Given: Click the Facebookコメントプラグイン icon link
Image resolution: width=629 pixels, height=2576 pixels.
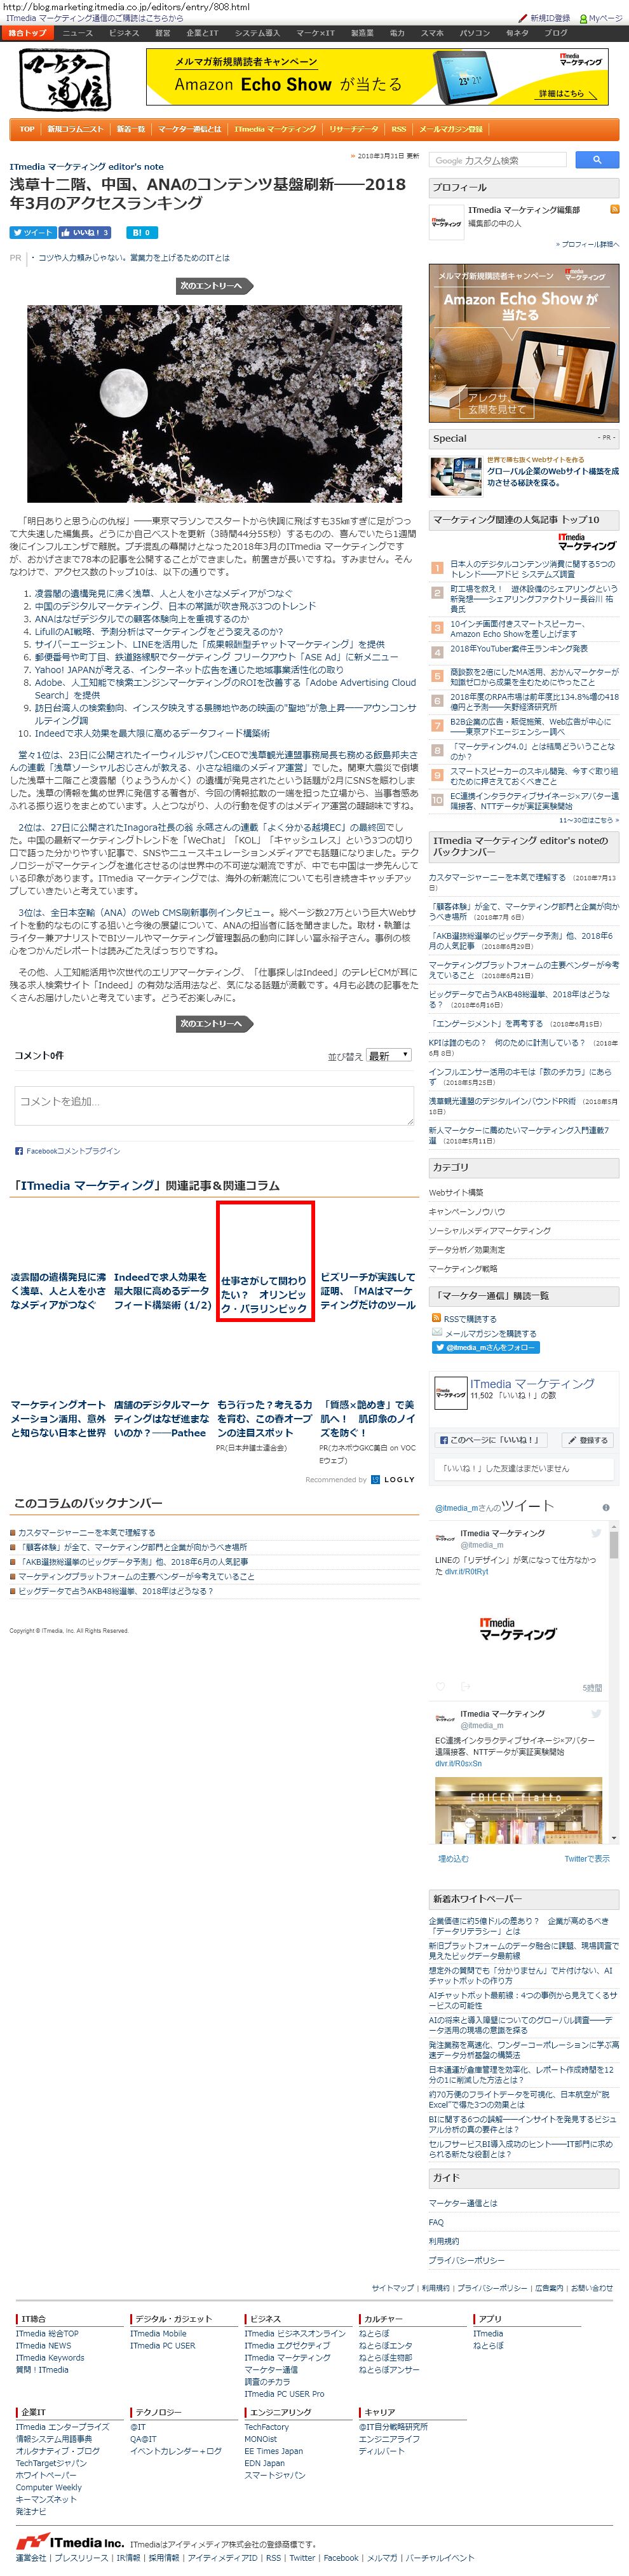Looking at the screenshot, I should click(x=67, y=1151).
